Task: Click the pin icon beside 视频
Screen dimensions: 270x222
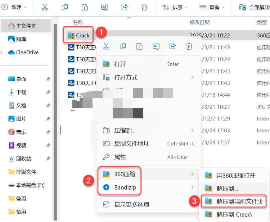Action: coord(48,145)
